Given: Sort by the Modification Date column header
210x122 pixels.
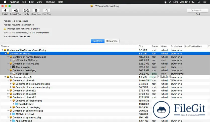Looking at the screenshot, I should [196, 46].
